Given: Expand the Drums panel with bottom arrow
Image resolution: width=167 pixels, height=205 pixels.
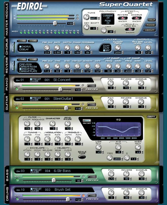Looking at the screenshot, I should (x=156, y=201).
